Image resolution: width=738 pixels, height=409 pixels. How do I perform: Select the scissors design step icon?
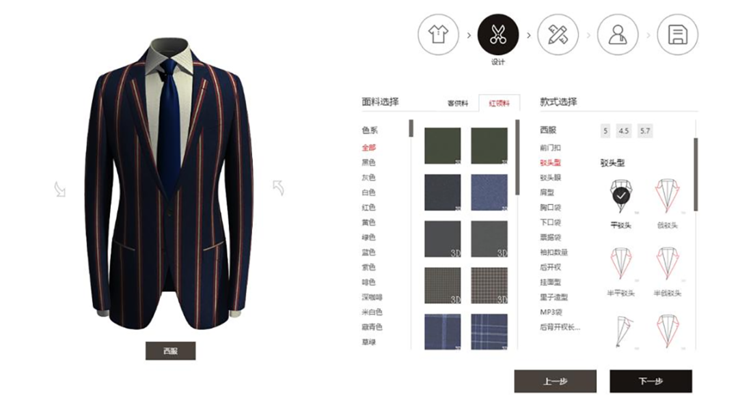tap(498, 34)
